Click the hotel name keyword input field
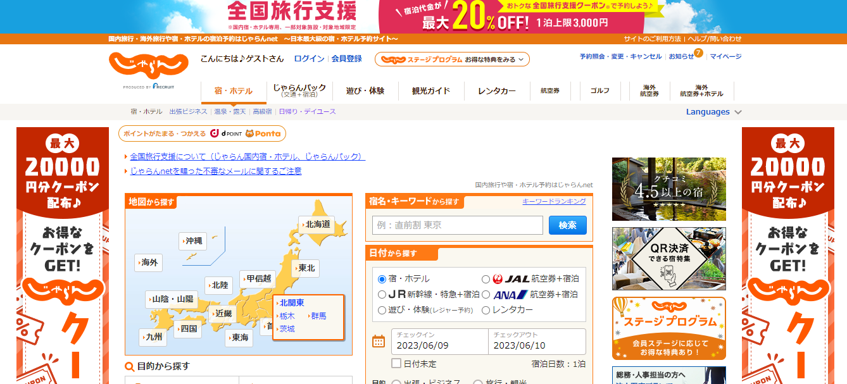This screenshot has height=384, width=847. point(457,225)
